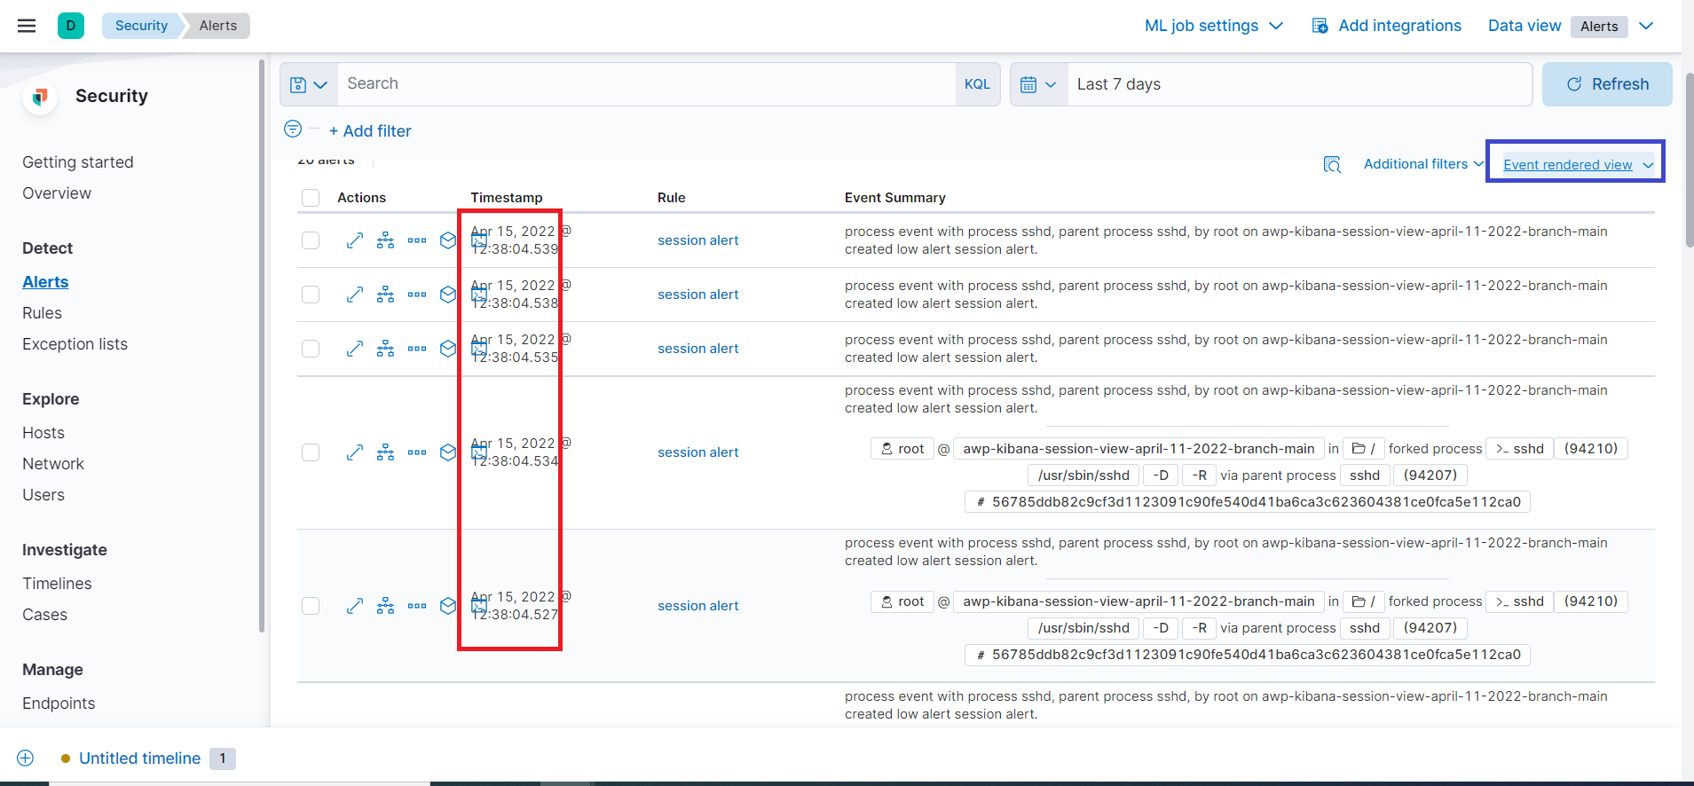The height and width of the screenshot is (786, 1694).
Task: Open Exception lists in sidebar
Action: point(75,344)
